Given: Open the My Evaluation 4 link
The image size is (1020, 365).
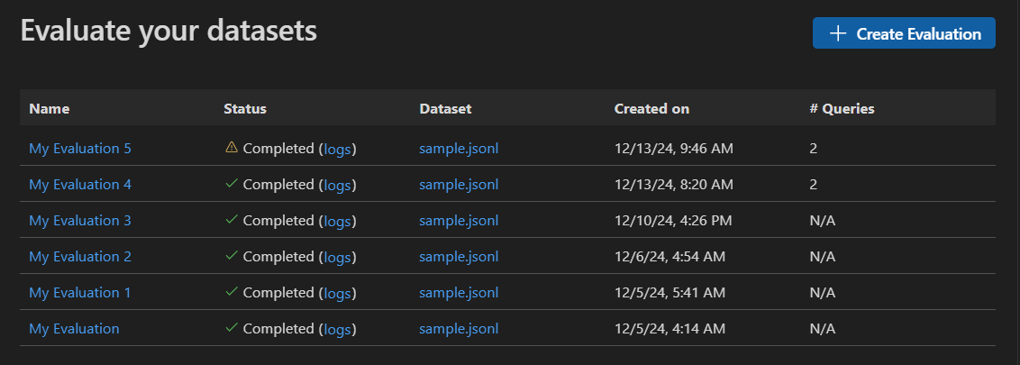Looking at the screenshot, I should point(80,185).
